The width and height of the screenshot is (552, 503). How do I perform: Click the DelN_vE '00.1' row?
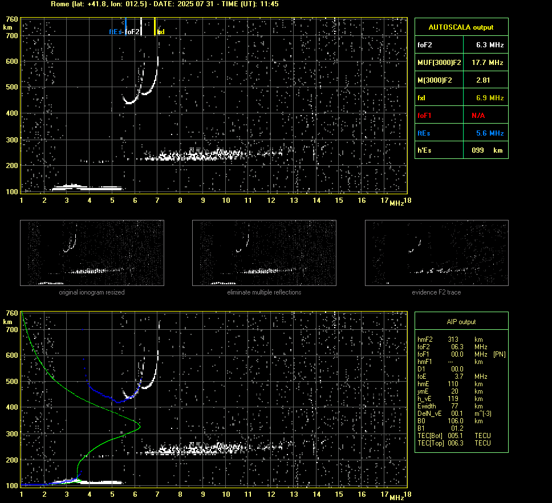(x=454, y=414)
